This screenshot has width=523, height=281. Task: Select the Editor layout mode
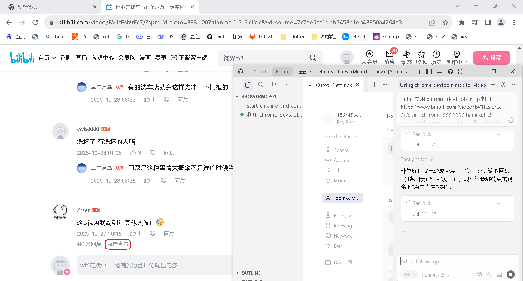pyautogui.click(x=282, y=71)
